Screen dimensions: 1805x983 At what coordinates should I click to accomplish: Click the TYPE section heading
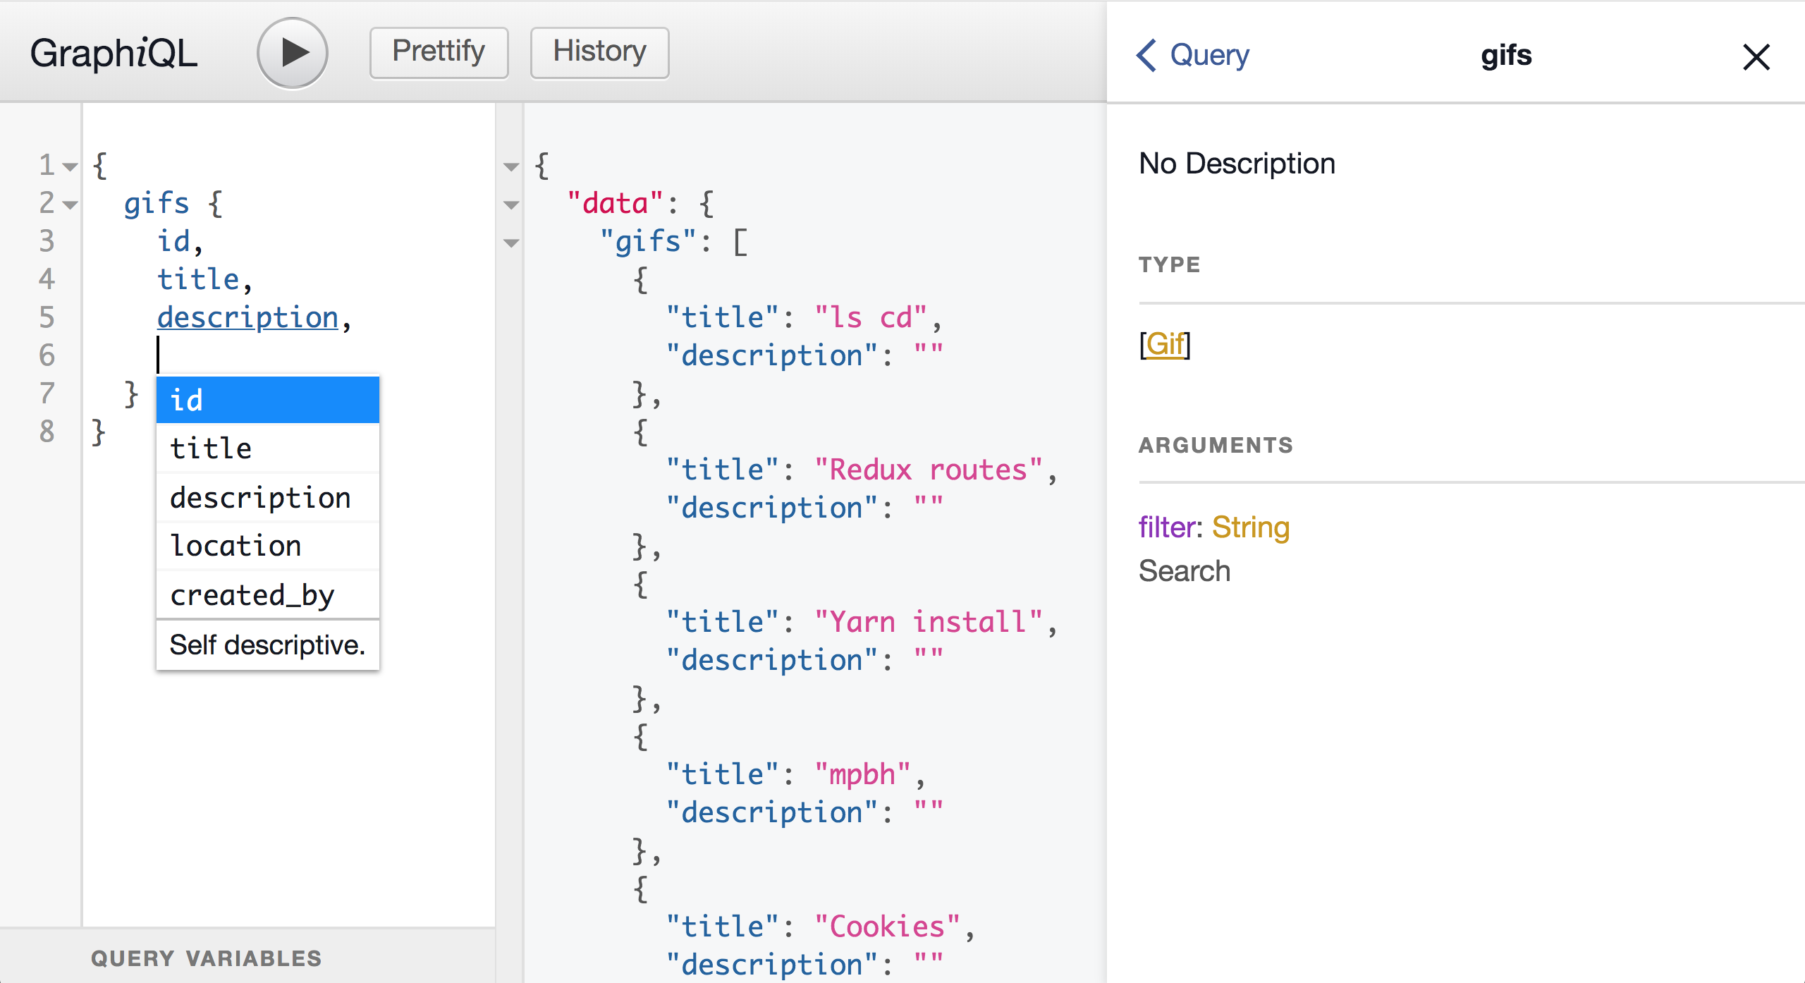pyautogui.click(x=1170, y=264)
